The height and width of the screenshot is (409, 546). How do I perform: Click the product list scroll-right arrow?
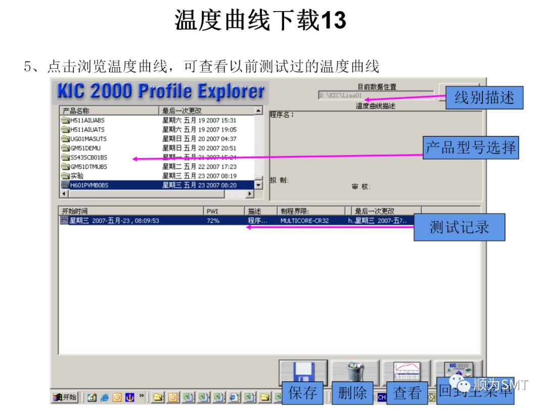click(x=249, y=194)
